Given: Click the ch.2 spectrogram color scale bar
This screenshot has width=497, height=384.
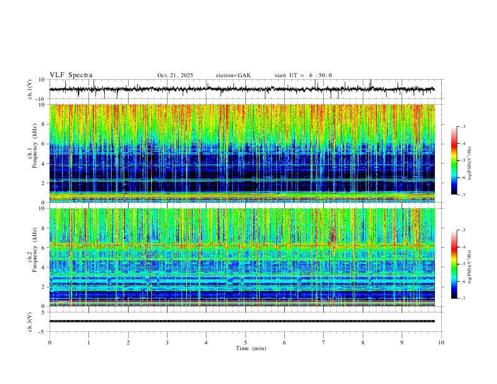Looking at the screenshot, I should (x=454, y=264).
